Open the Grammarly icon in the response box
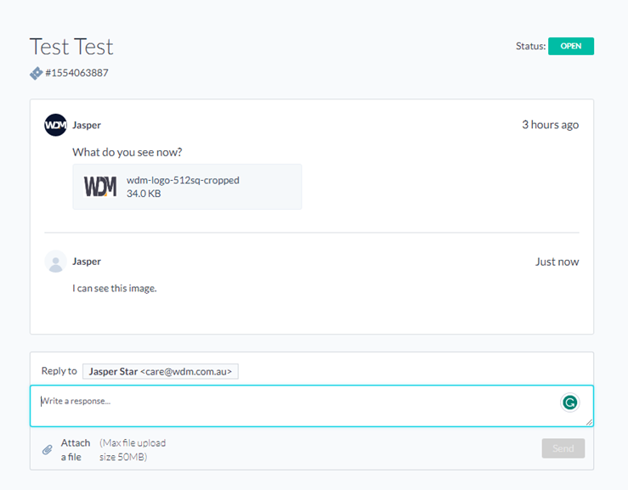The height and width of the screenshot is (490, 628). pyautogui.click(x=570, y=403)
